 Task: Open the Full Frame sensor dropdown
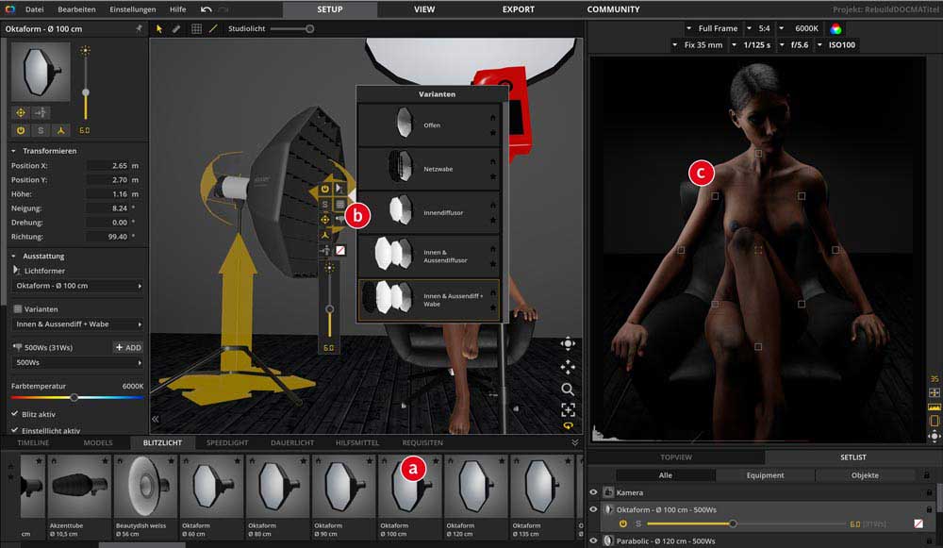coord(713,28)
